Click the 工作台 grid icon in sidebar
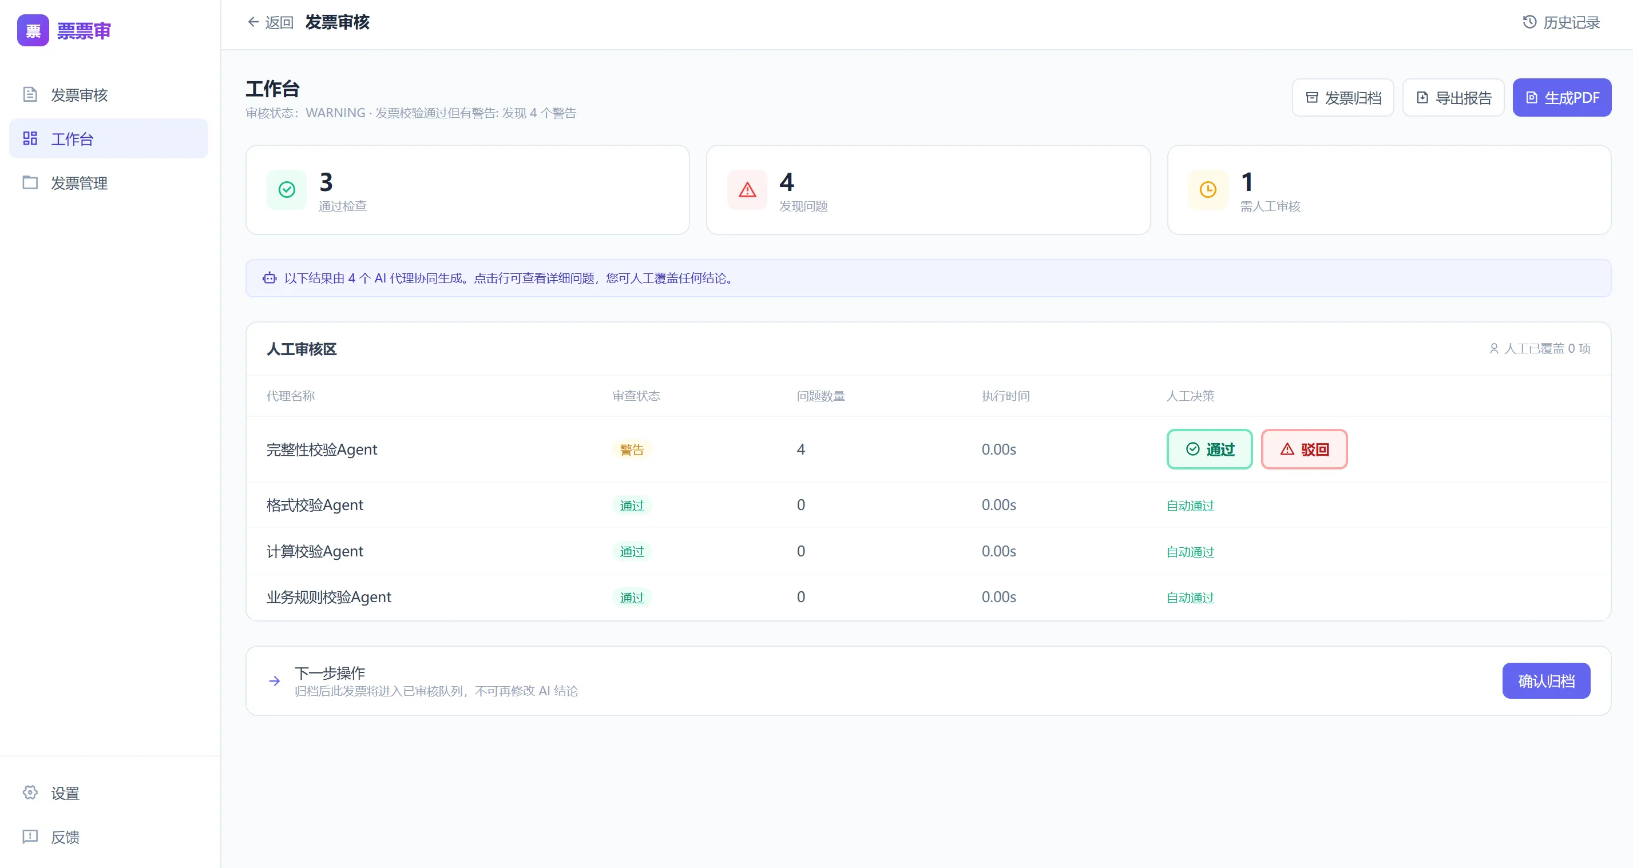Image resolution: width=1633 pixels, height=868 pixels. tap(30, 138)
